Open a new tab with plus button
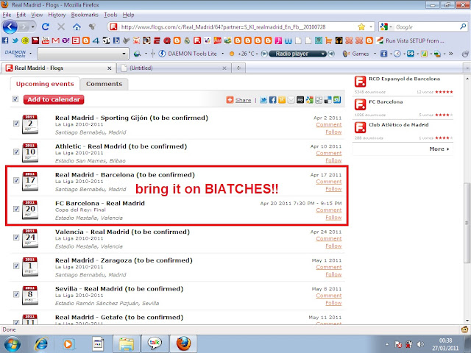The height and width of the screenshot is (353, 471). 238,68
